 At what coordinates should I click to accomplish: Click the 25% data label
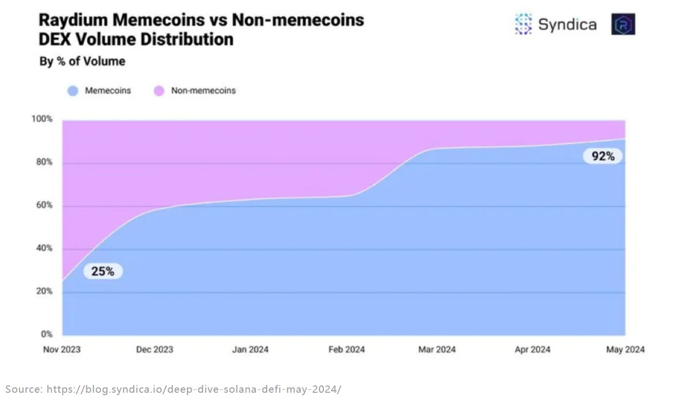(103, 271)
